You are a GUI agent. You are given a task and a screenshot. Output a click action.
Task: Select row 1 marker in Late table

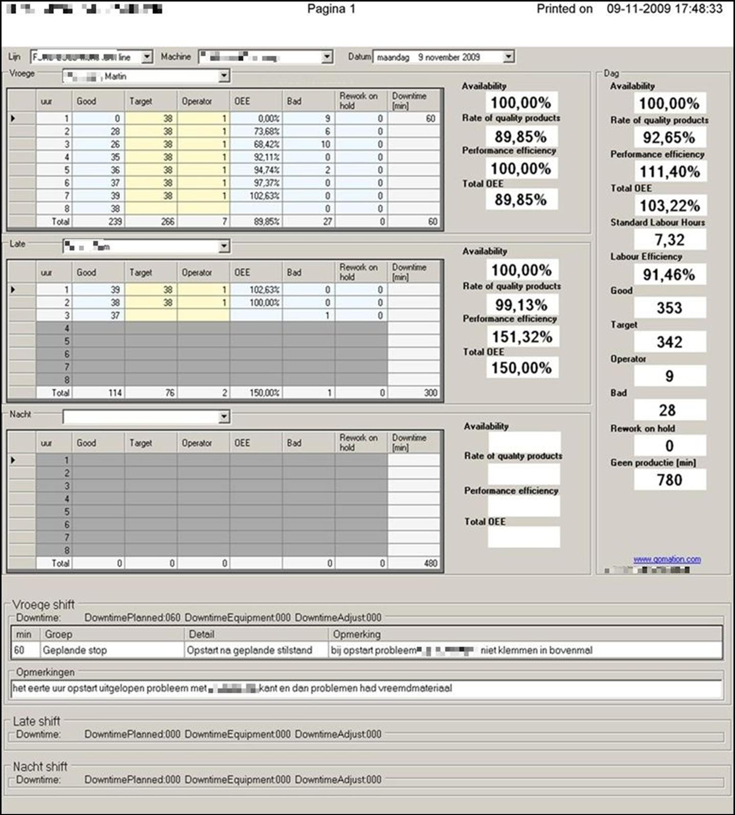point(22,289)
